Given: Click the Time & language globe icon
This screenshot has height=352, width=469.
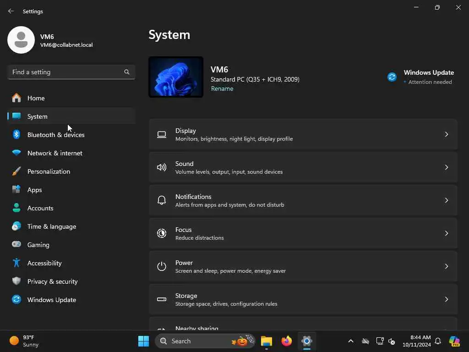Looking at the screenshot, I should click(x=16, y=226).
